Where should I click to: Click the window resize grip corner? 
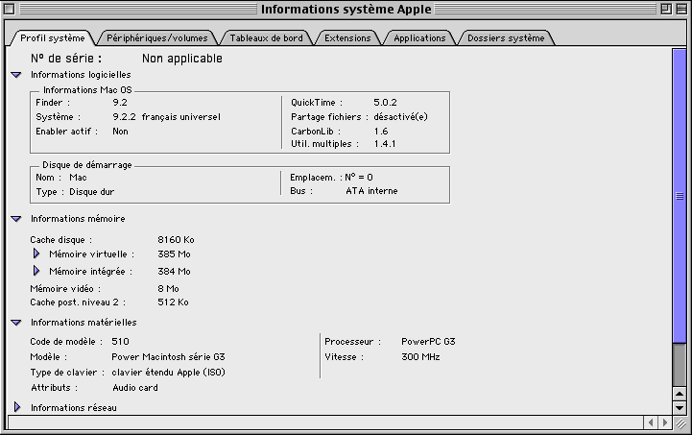click(680, 423)
